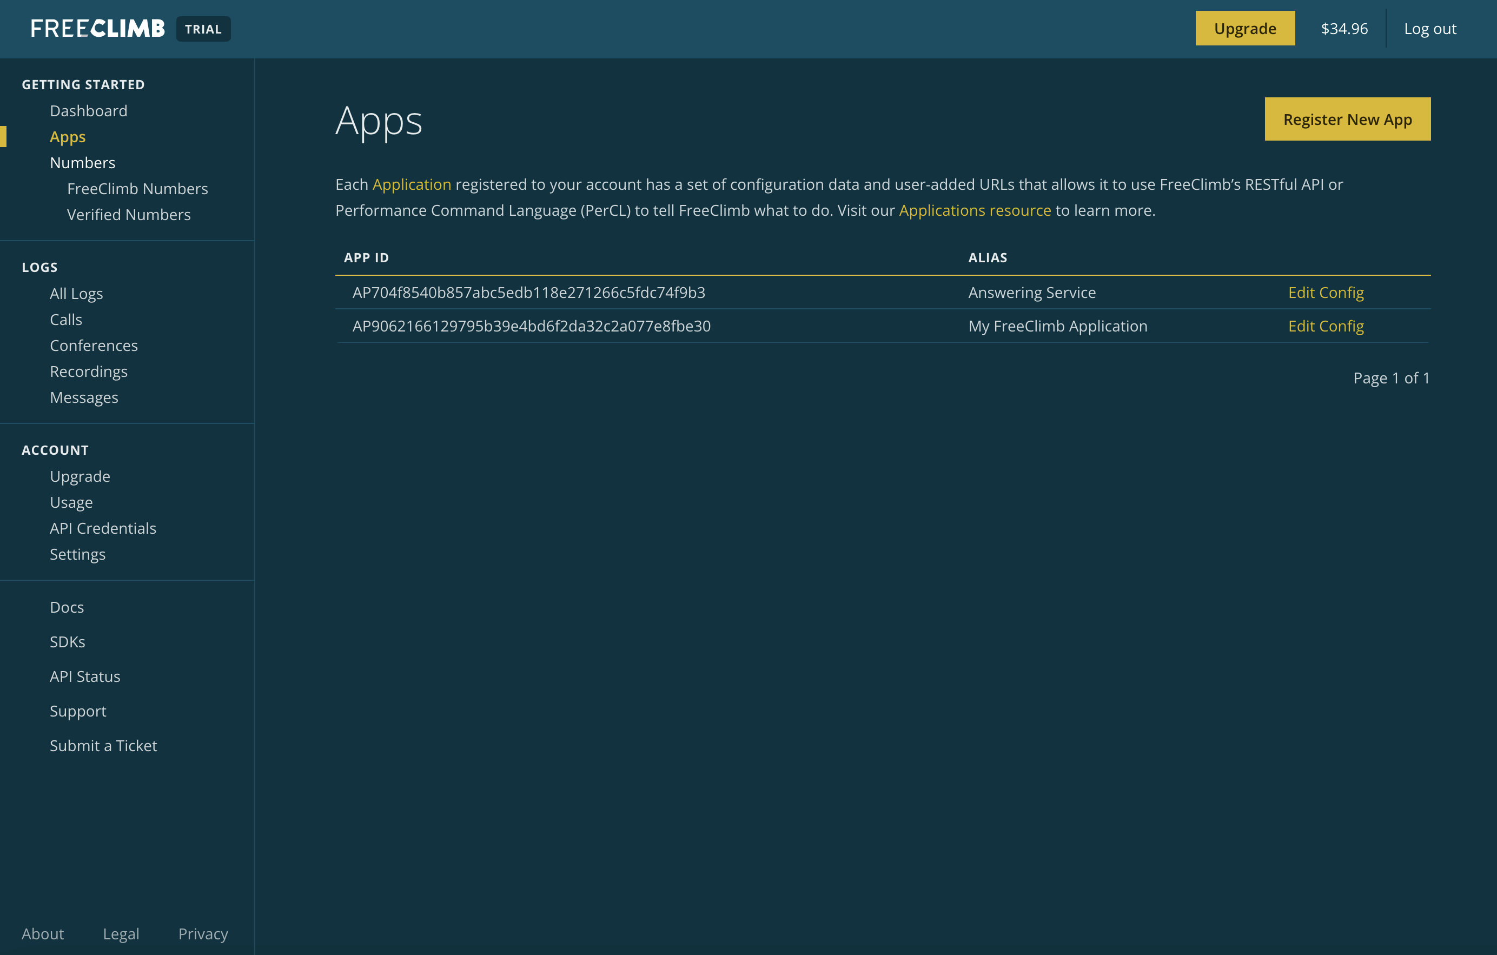Click Register New App button
The height and width of the screenshot is (955, 1497).
pyautogui.click(x=1347, y=119)
